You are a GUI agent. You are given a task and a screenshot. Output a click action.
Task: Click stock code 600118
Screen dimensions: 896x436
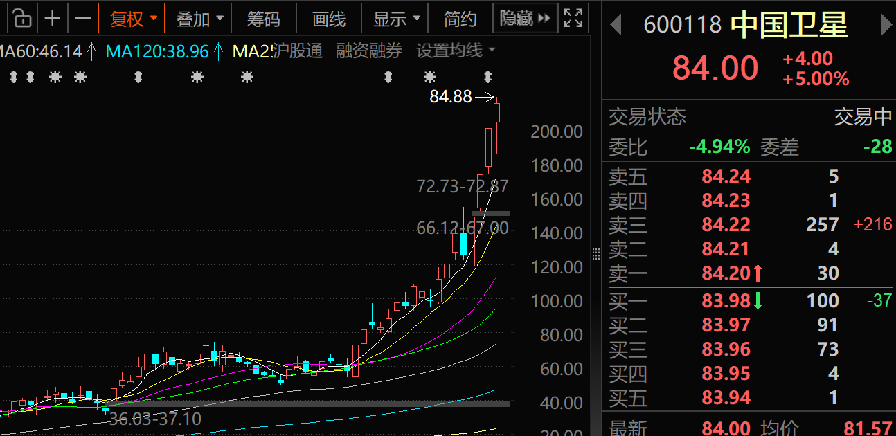click(x=683, y=26)
